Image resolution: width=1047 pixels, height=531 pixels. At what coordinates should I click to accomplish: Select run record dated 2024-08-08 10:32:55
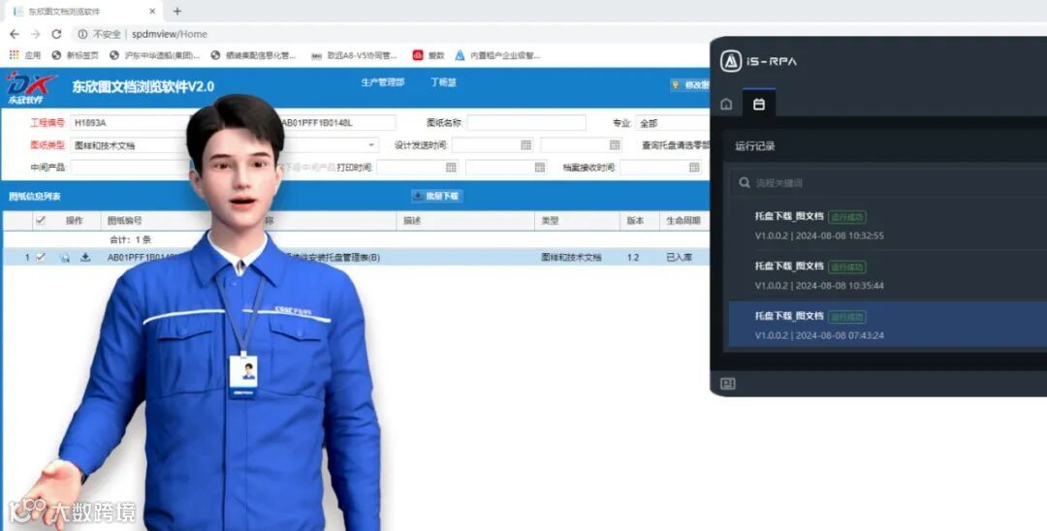coord(888,226)
